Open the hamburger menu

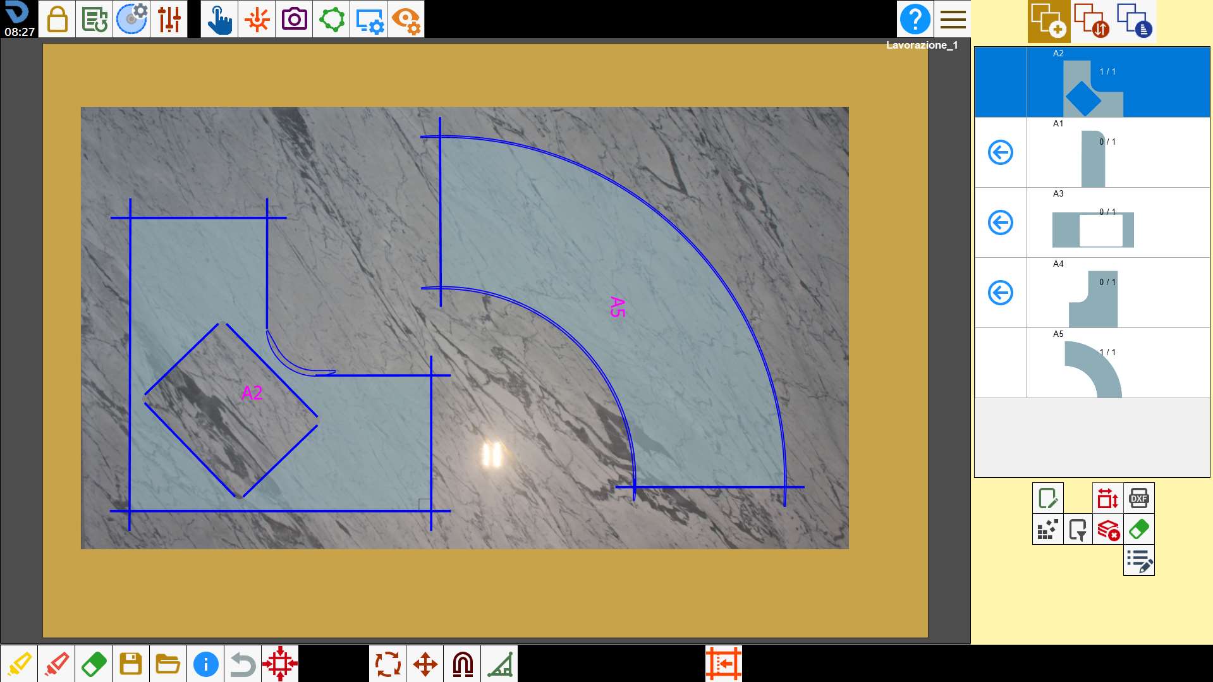pos(953,19)
